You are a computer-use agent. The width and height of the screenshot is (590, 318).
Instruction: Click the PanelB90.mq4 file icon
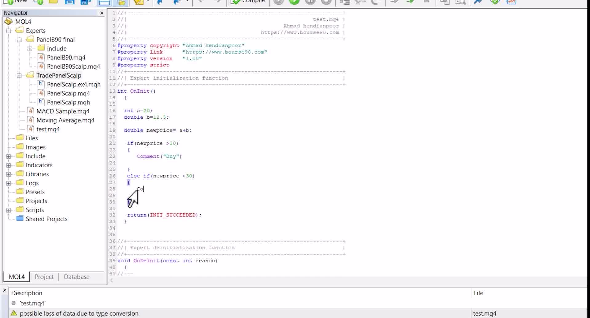point(41,57)
